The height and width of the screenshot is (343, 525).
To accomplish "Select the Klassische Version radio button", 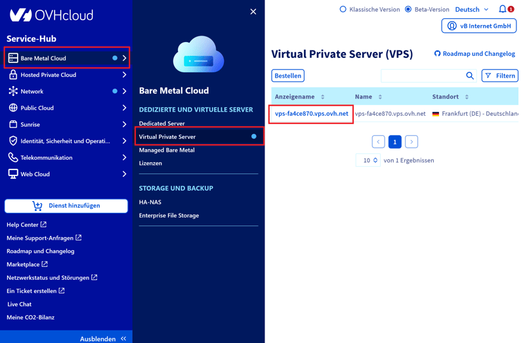I will tap(343, 10).
